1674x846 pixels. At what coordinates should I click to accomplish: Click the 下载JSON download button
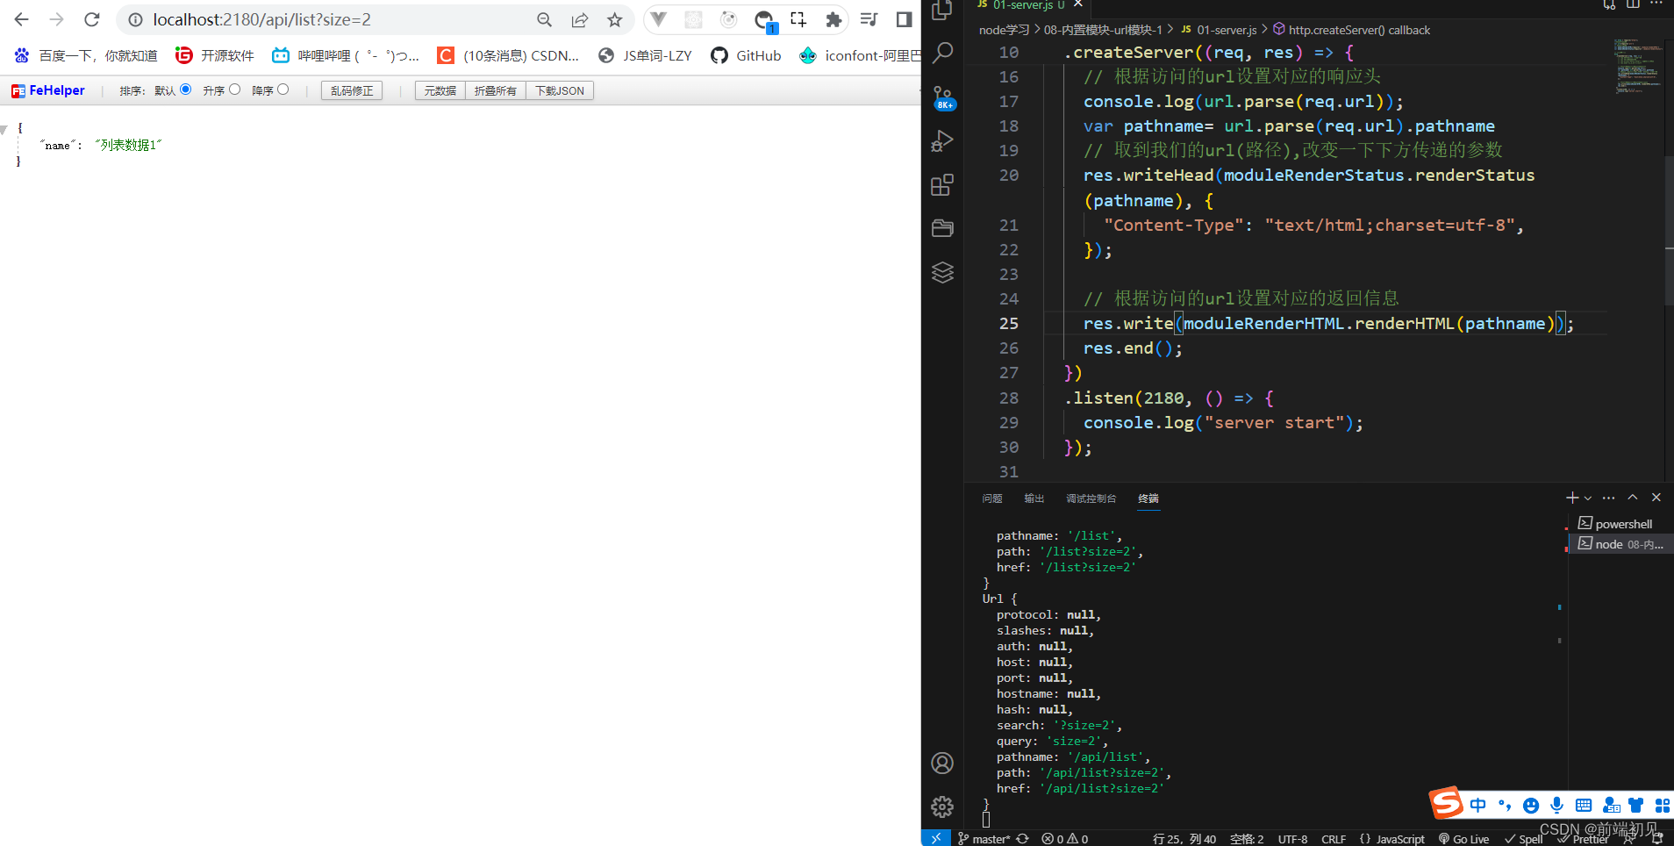coord(560,90)
